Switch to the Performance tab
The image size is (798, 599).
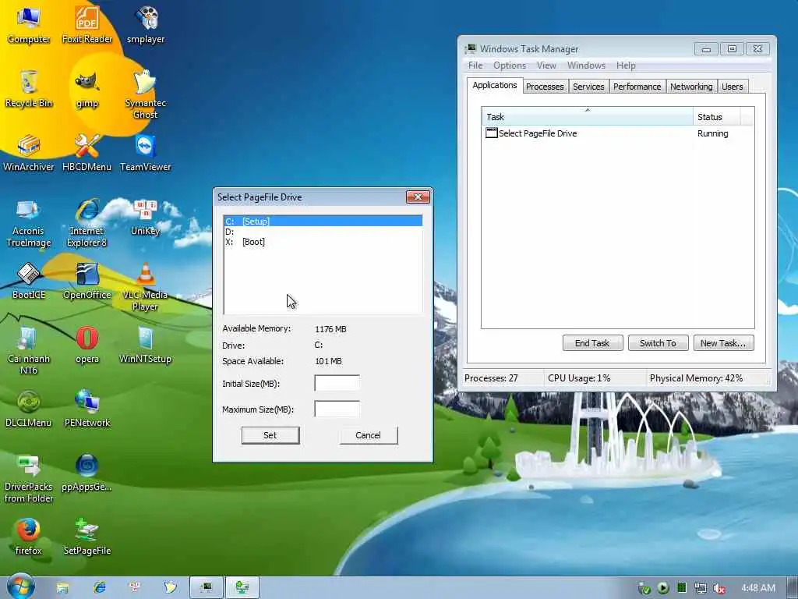[x=637, y=87]
